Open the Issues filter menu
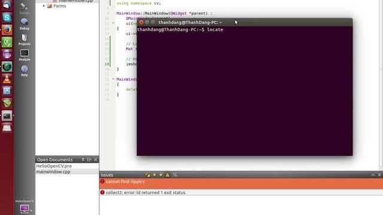 tap(175, 175)
